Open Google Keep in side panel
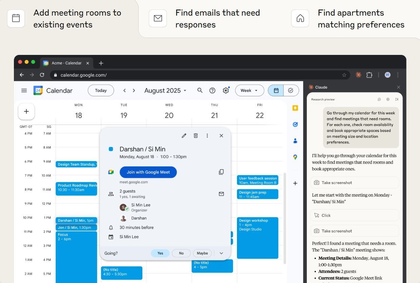Screen dimensions: 420x283 coord(295,108)
